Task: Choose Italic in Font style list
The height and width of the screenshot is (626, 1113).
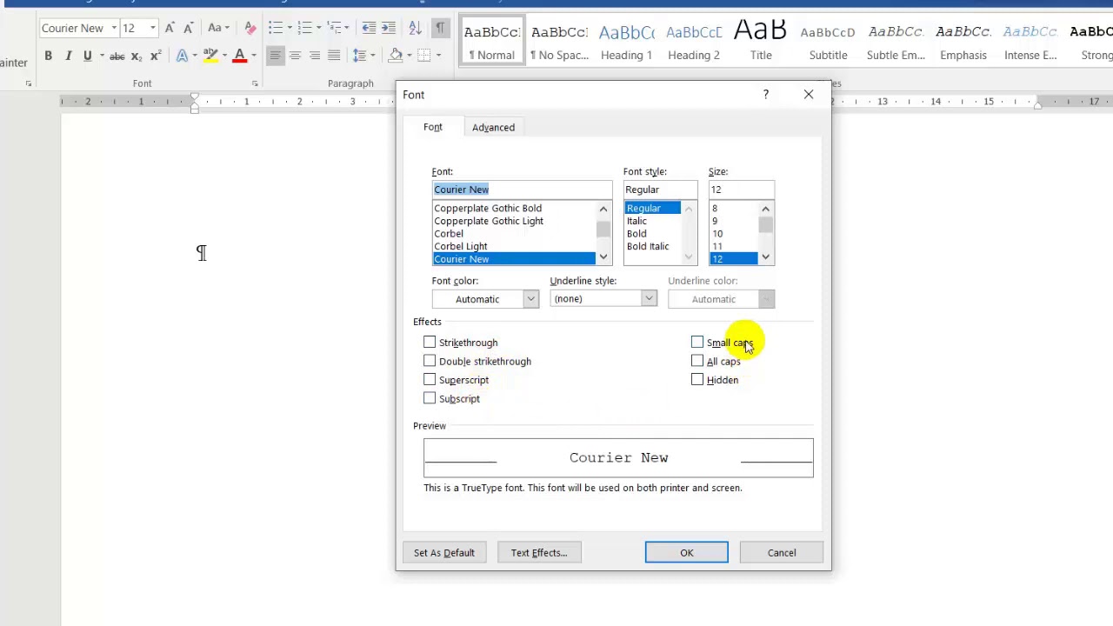Action: point(652,221)
